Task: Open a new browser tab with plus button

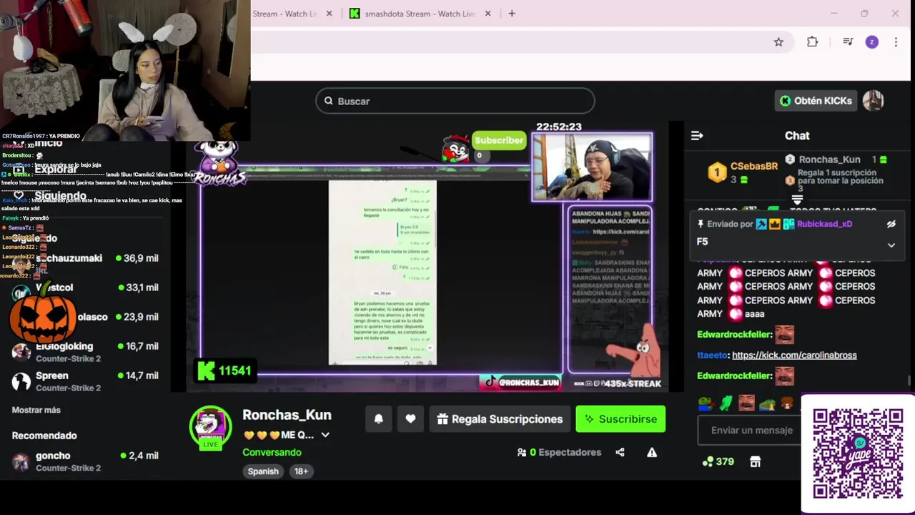Action: [x=512, y=14]
